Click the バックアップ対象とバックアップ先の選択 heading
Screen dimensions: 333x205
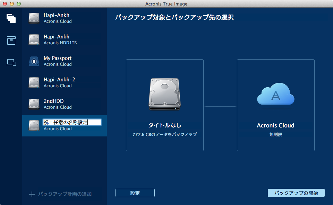174,17
